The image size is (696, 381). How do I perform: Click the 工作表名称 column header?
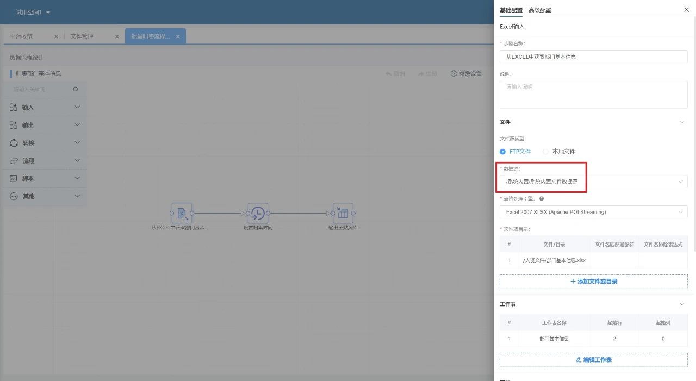554,323
